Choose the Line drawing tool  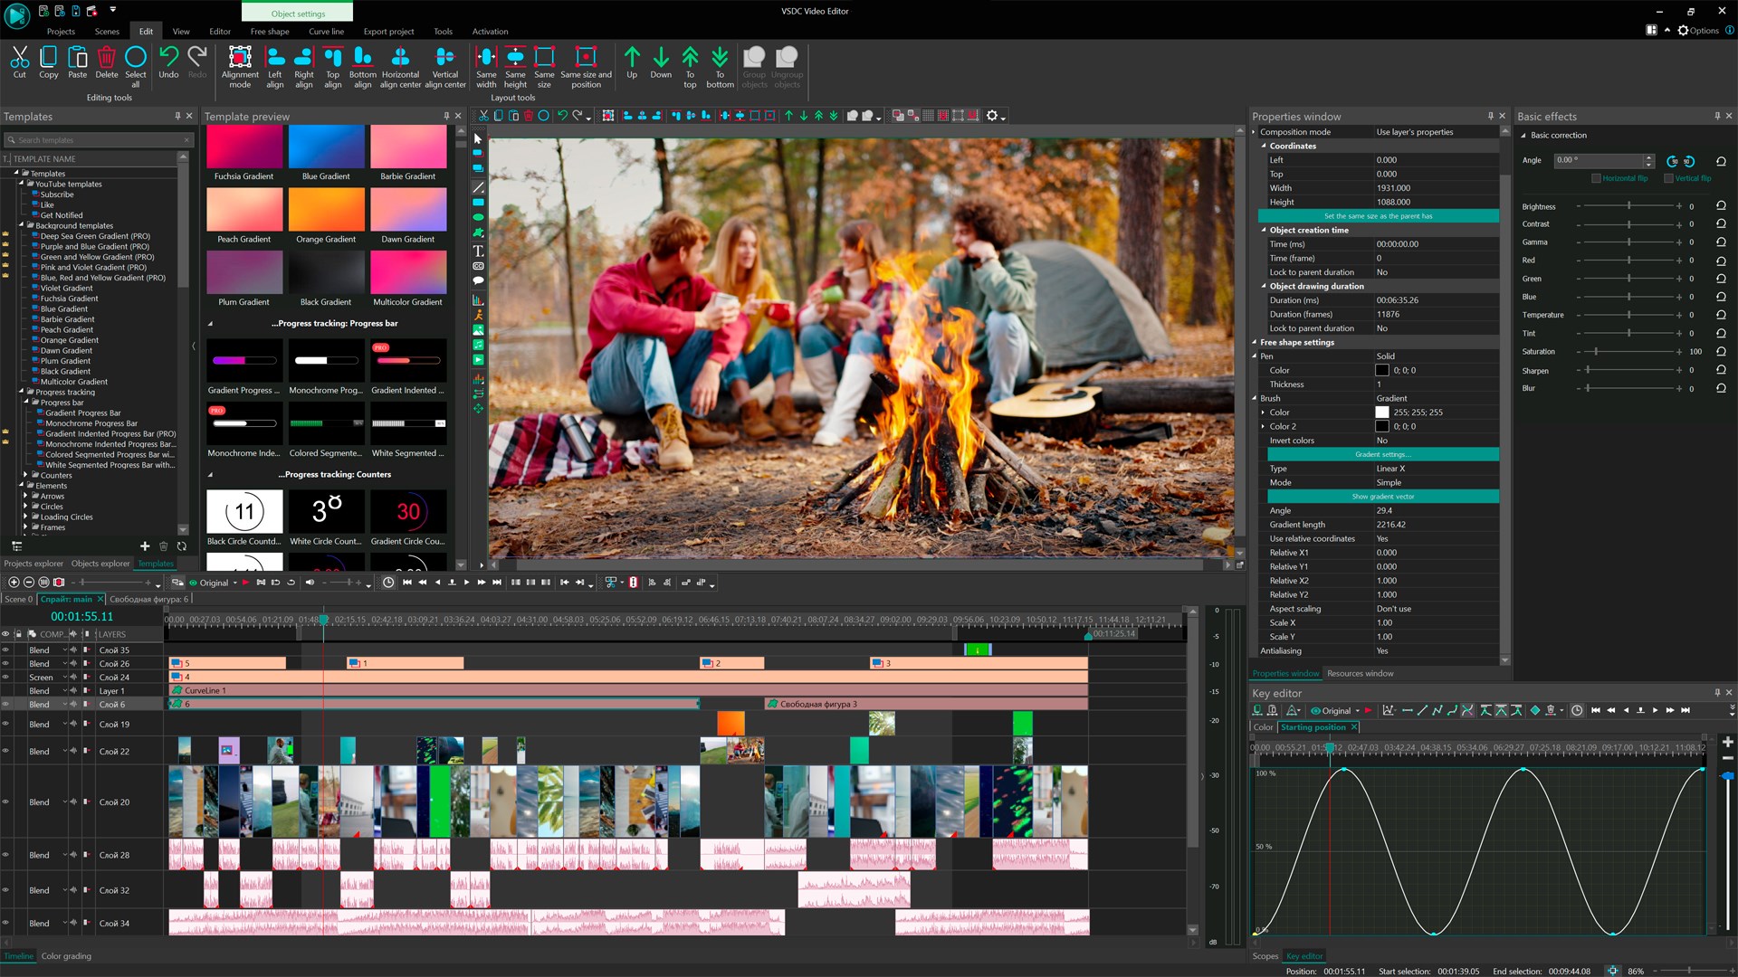[x=478, y=187]
